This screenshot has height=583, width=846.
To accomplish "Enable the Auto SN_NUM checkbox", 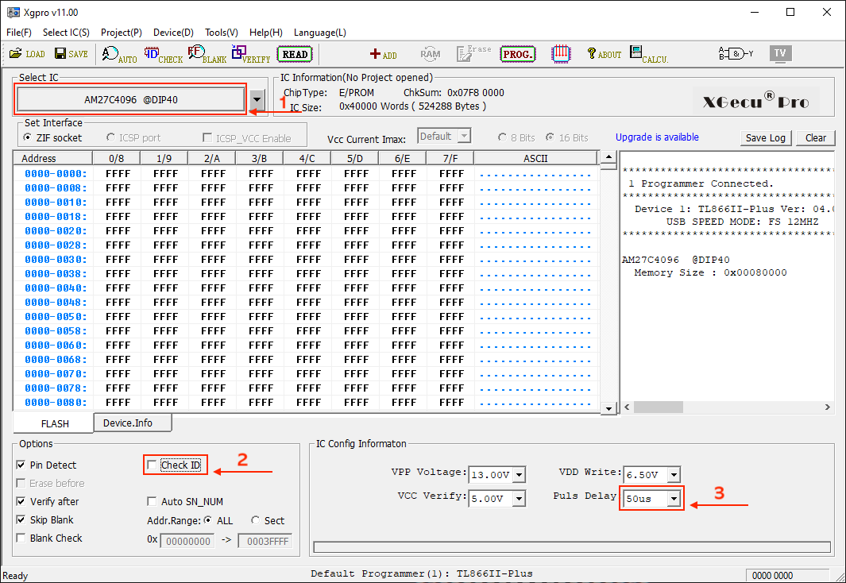I will 153,501.
